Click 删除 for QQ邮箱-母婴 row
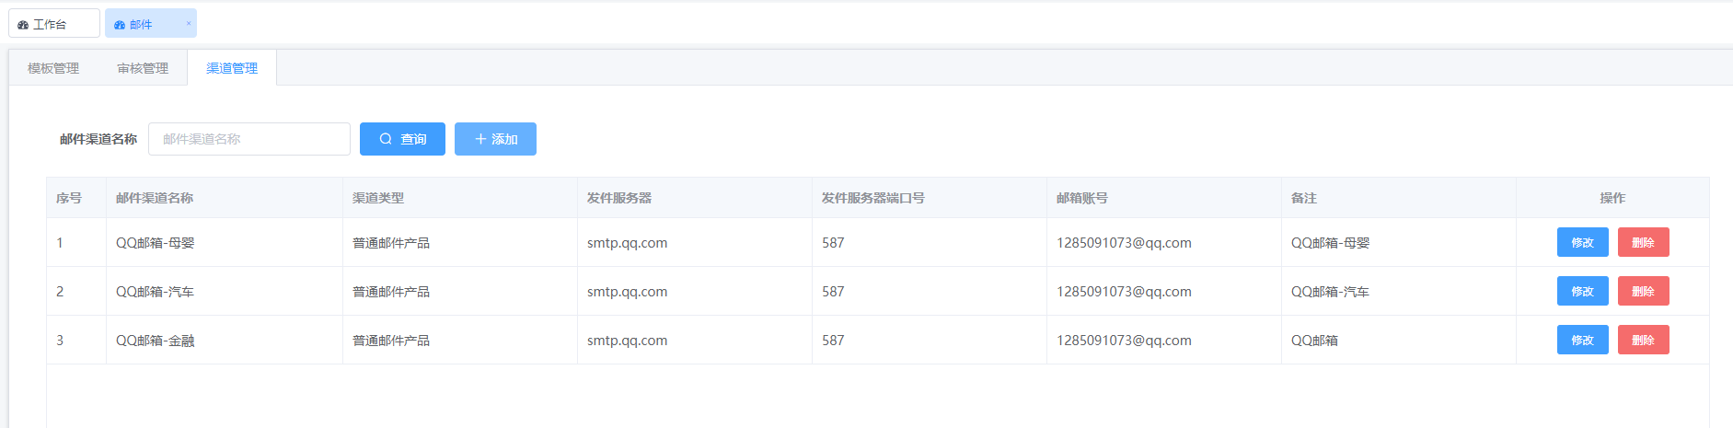 point(1644,242)
